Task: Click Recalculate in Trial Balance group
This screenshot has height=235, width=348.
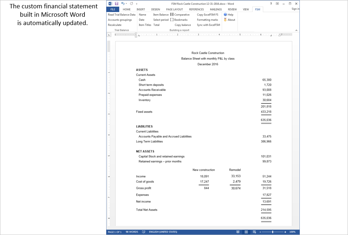Action: click(115, 25)
